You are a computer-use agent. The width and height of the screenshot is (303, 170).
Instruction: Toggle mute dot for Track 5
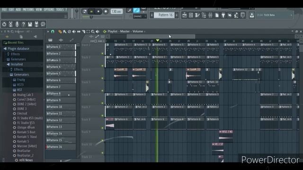point(102,91)
